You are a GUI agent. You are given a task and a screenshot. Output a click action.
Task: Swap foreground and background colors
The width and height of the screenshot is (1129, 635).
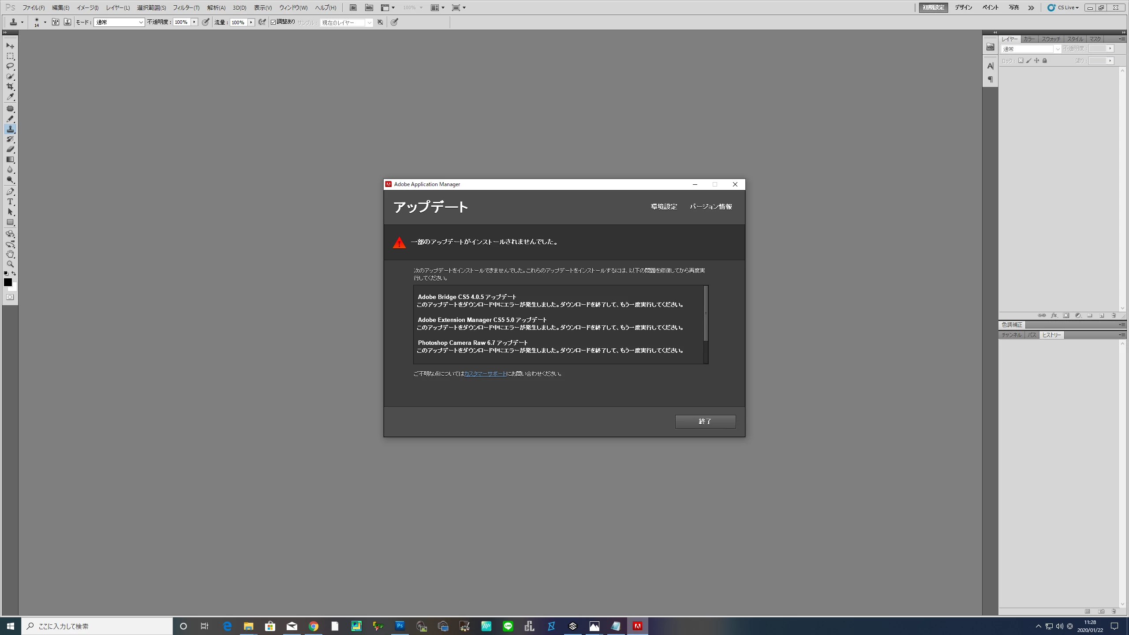click(14, 273)
